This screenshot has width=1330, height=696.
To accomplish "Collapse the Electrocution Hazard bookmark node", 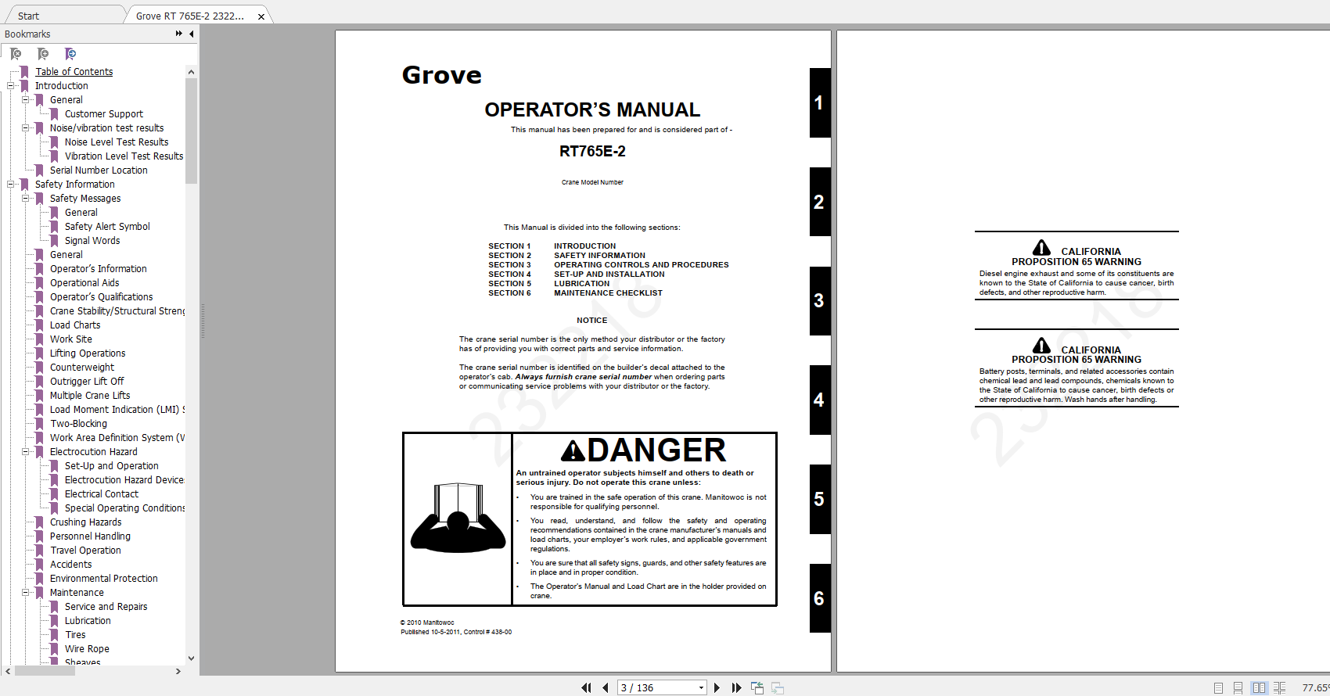I will (25, 452).
